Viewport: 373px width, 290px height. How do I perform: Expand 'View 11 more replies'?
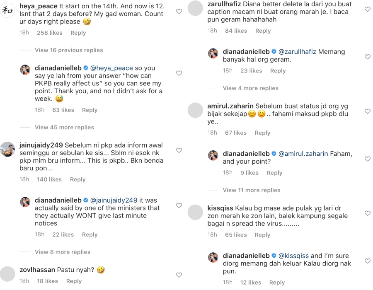point(252,190)
